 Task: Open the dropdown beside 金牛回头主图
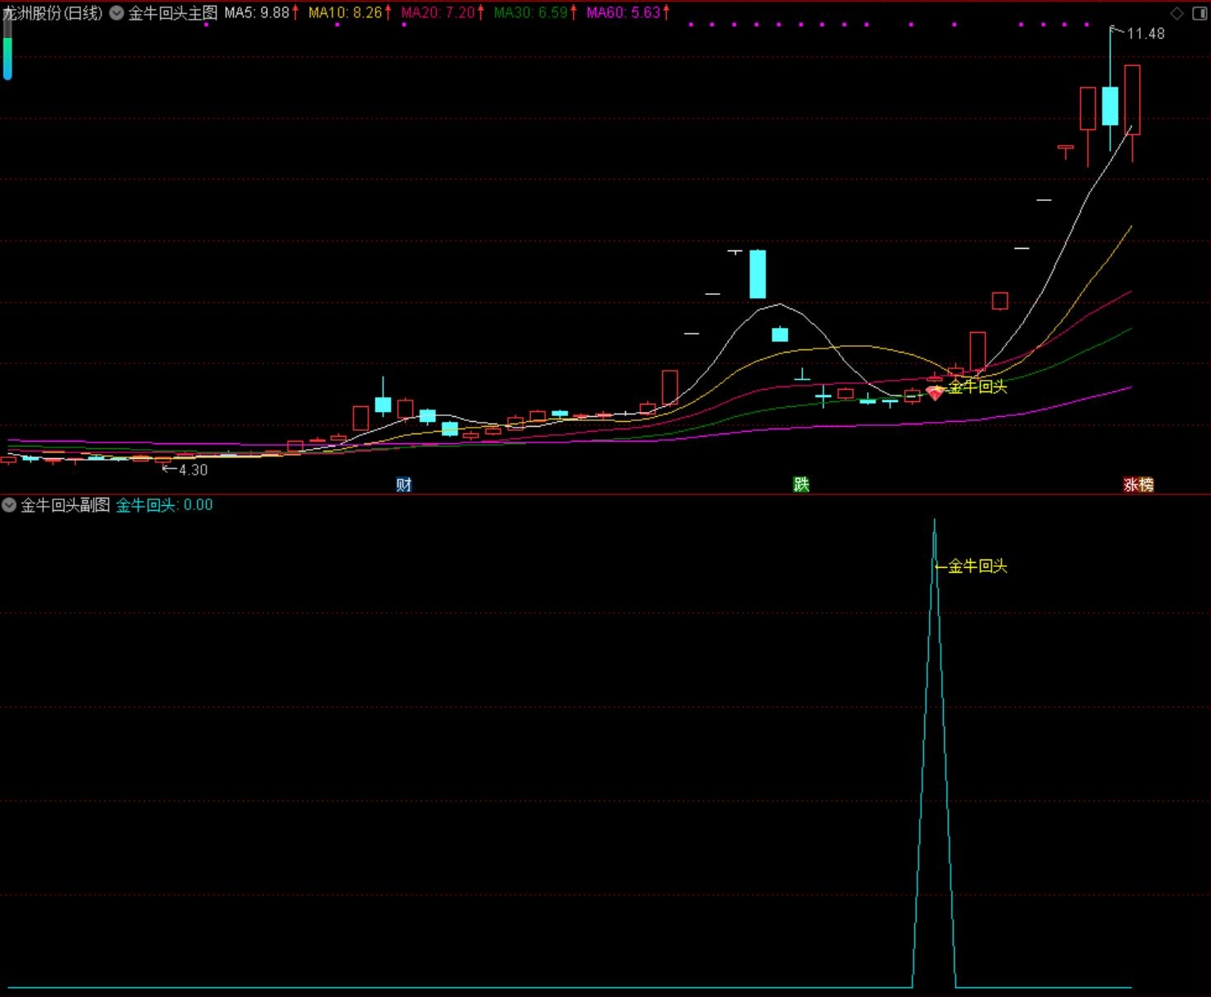116,13
